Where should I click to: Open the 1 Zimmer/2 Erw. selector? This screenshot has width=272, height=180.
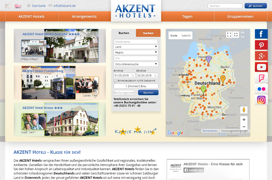tap(136, 86)
